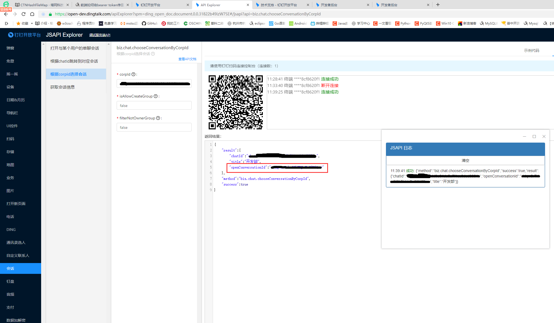This screenshot has height=323, width=554.
Task: Focus the isAllowCreateGroup input field
Action: [154, 105]
